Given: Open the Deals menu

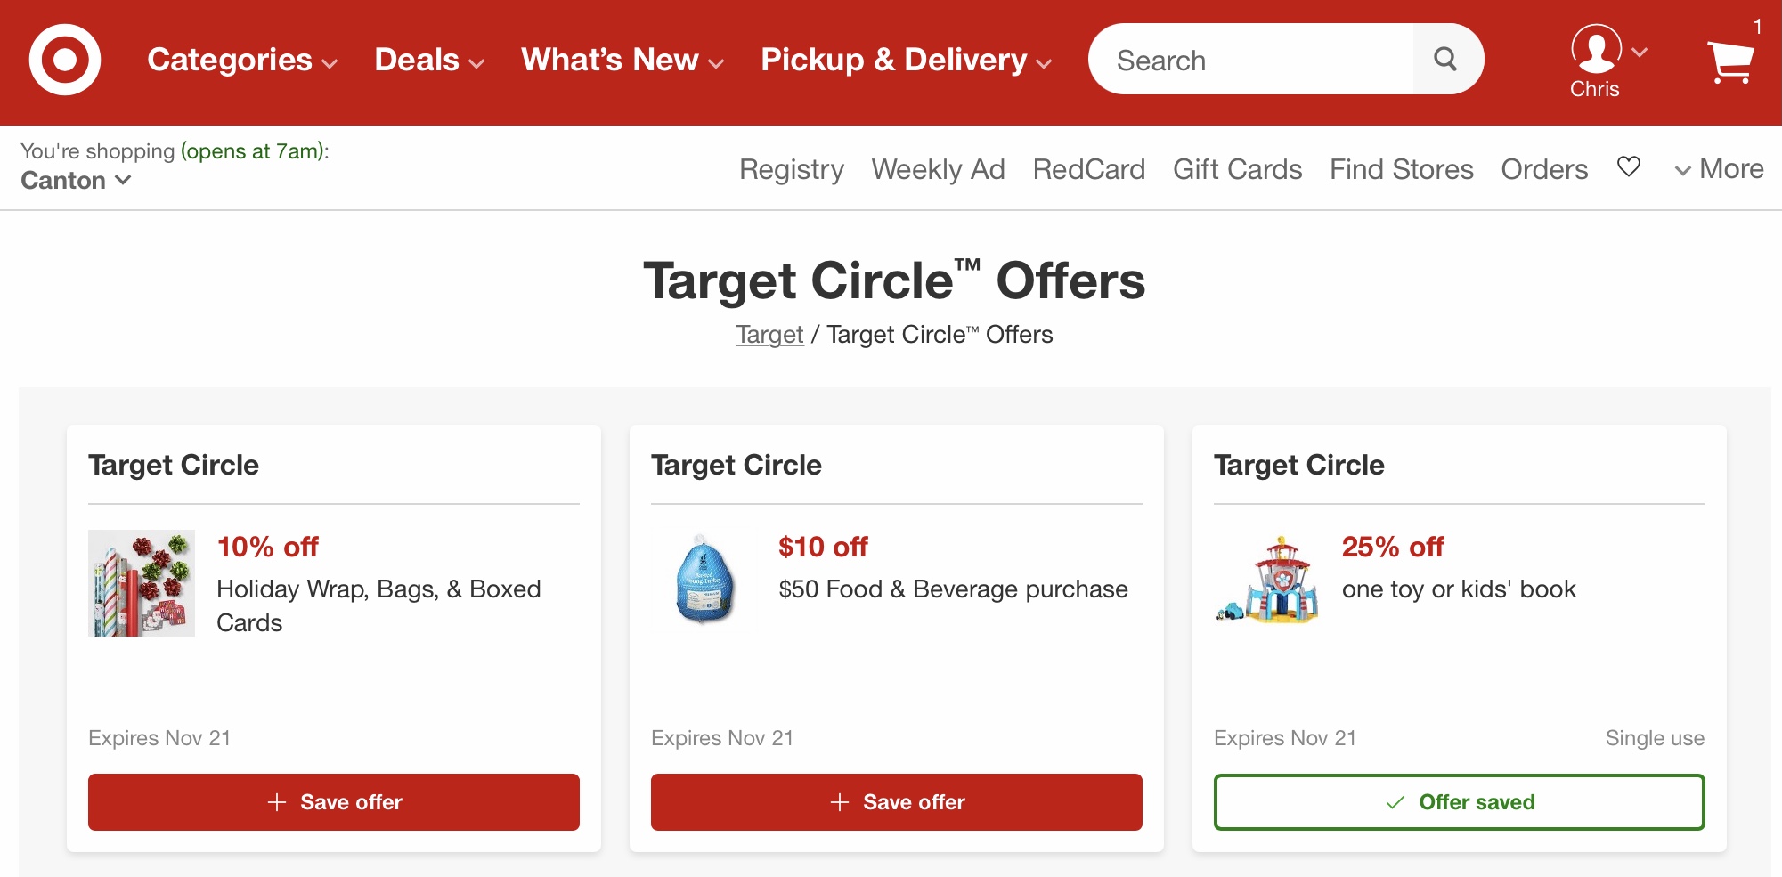Looking at the screenshot, I should 429,61.
